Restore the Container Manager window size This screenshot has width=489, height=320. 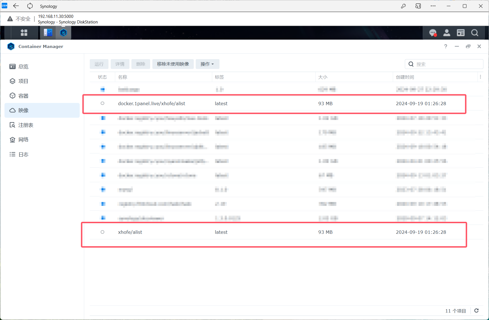click(468, 46)
